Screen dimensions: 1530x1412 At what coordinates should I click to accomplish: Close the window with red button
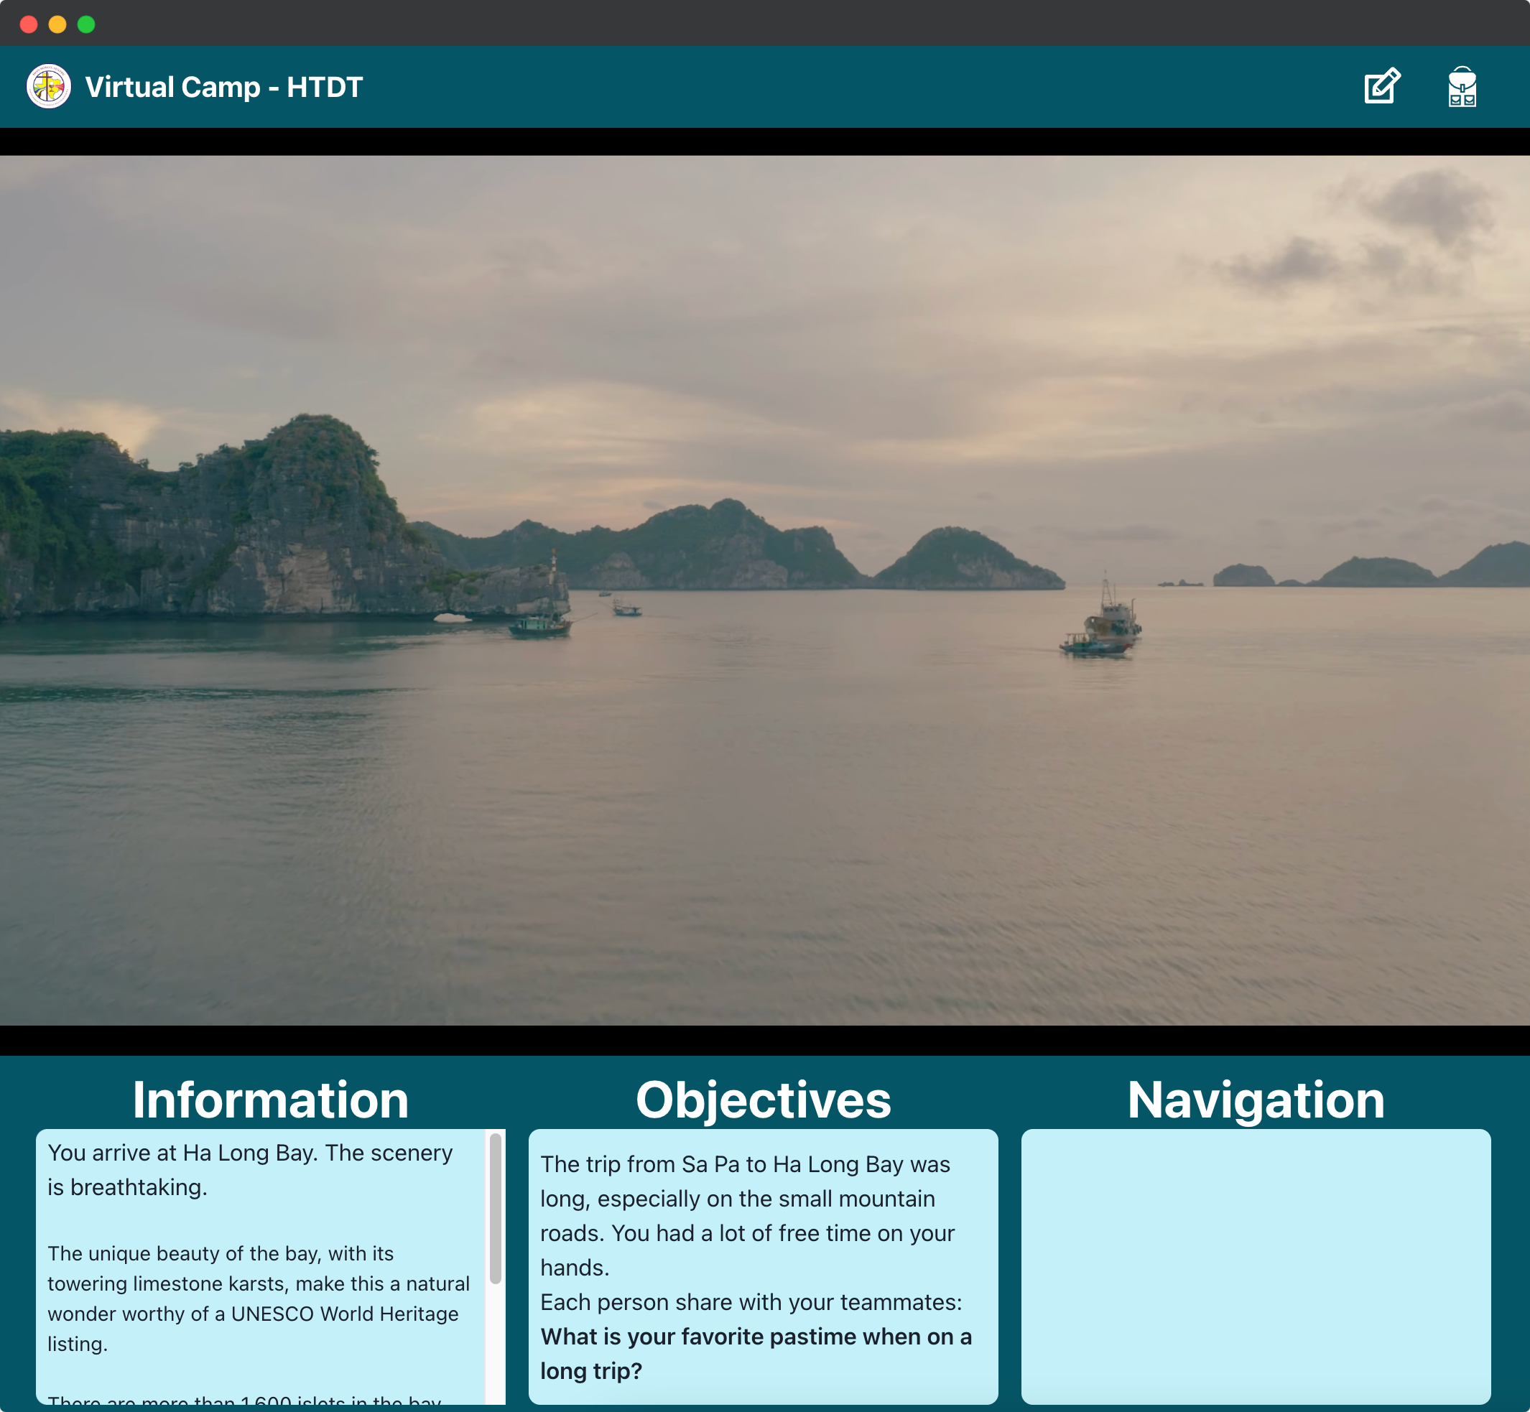click(x=29, y=24)
